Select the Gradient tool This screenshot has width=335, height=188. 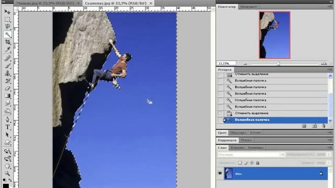click(7, 96)
